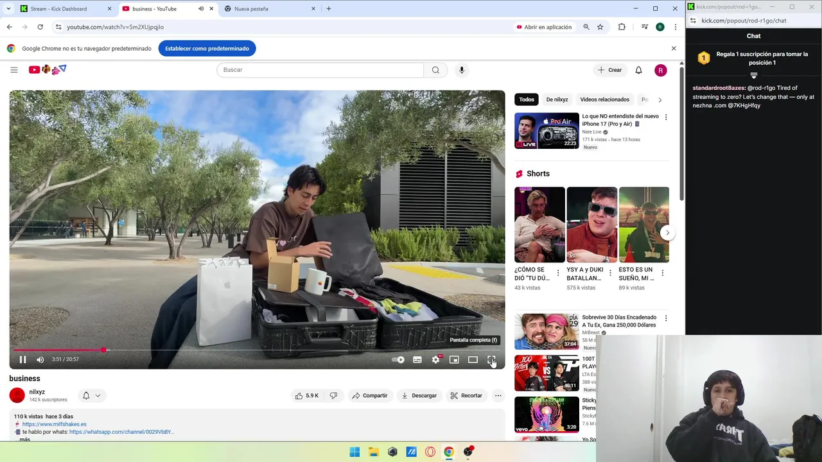Viewport: 822px width, 462px height.
Task: Seek on the red video progress bar
Action: [x=257, y=350]
